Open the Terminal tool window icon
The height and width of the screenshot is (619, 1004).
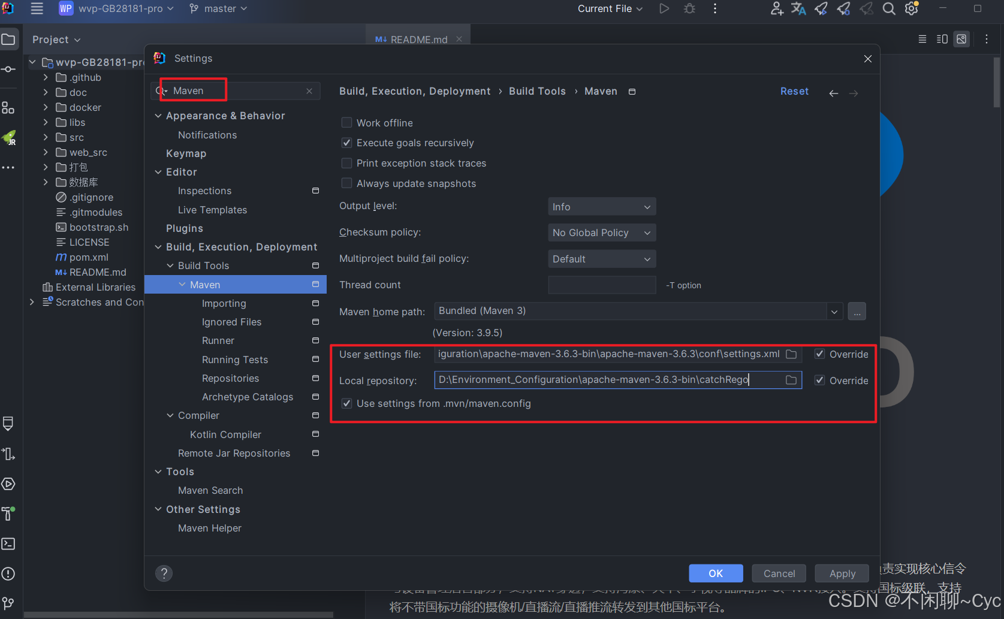[x=8, y=543]
